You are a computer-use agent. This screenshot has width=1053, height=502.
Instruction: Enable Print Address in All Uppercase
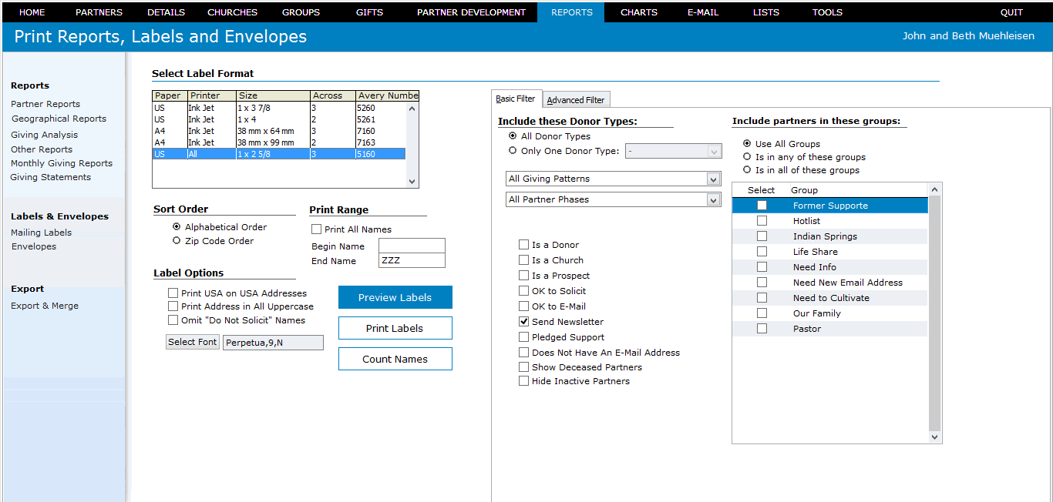[173, 306]
